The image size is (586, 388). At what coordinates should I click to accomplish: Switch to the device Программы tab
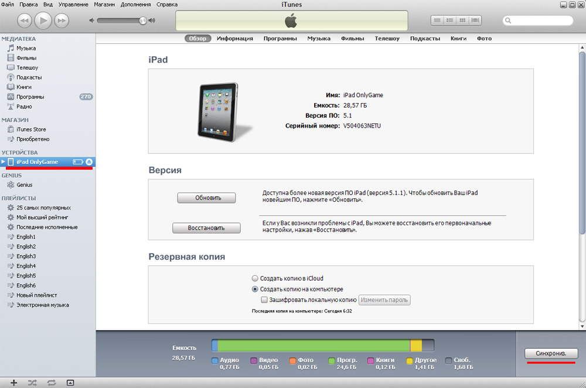280,39
